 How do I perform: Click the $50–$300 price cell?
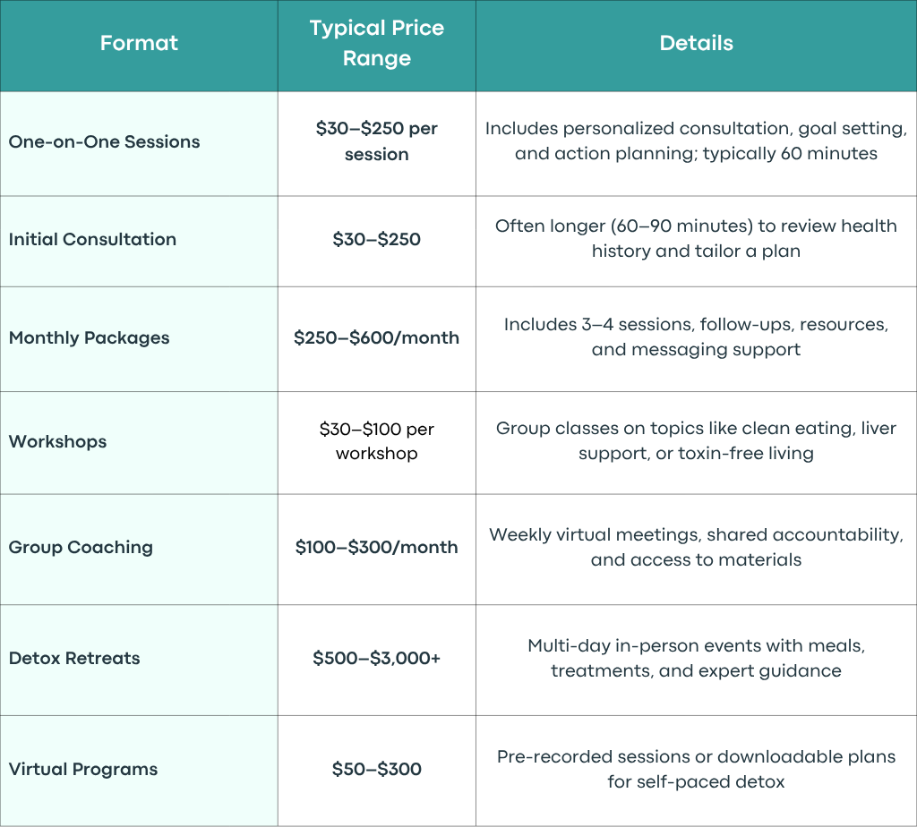[x=377, y=769]
